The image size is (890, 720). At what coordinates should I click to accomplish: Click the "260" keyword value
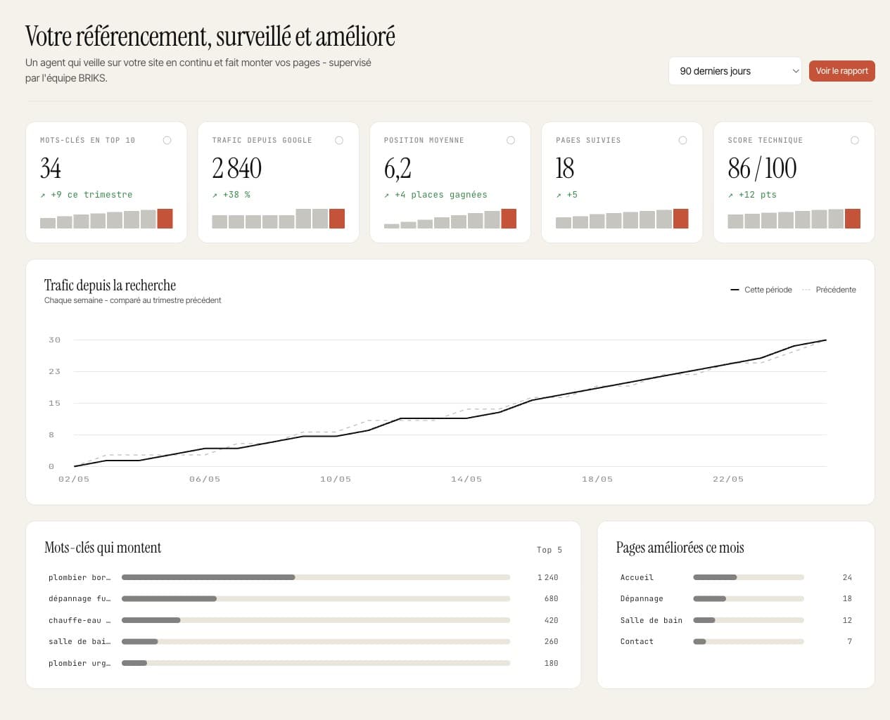(x=551, y=642)
